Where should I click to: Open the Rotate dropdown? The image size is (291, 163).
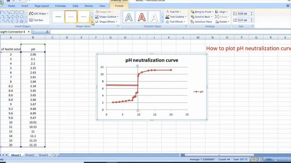click(x=222, y=22)
